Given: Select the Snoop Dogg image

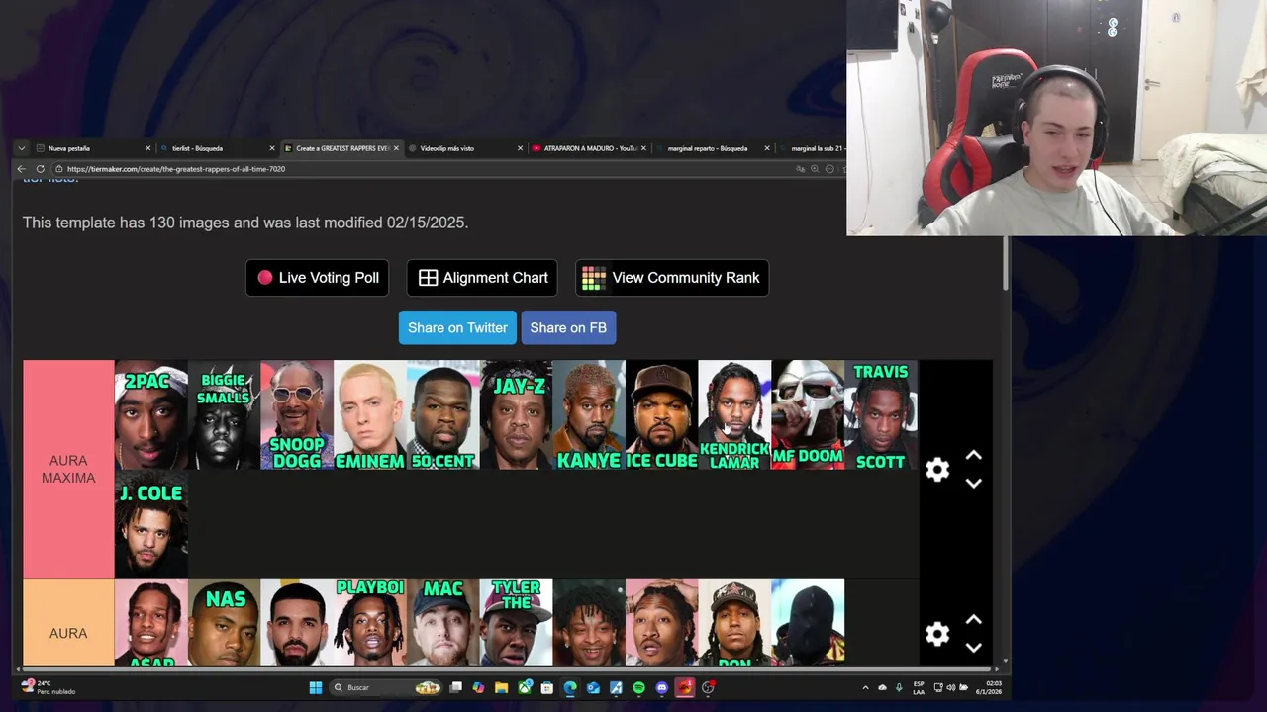Looking at the screenshot, I should [x=297, y=414].
